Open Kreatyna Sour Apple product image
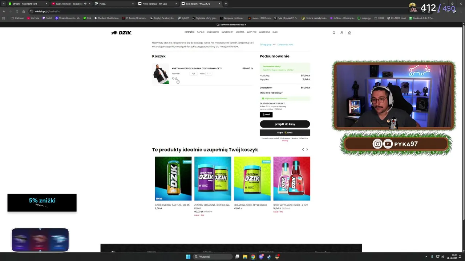Viewport: 465px width, 261px height. pos(252,178)
